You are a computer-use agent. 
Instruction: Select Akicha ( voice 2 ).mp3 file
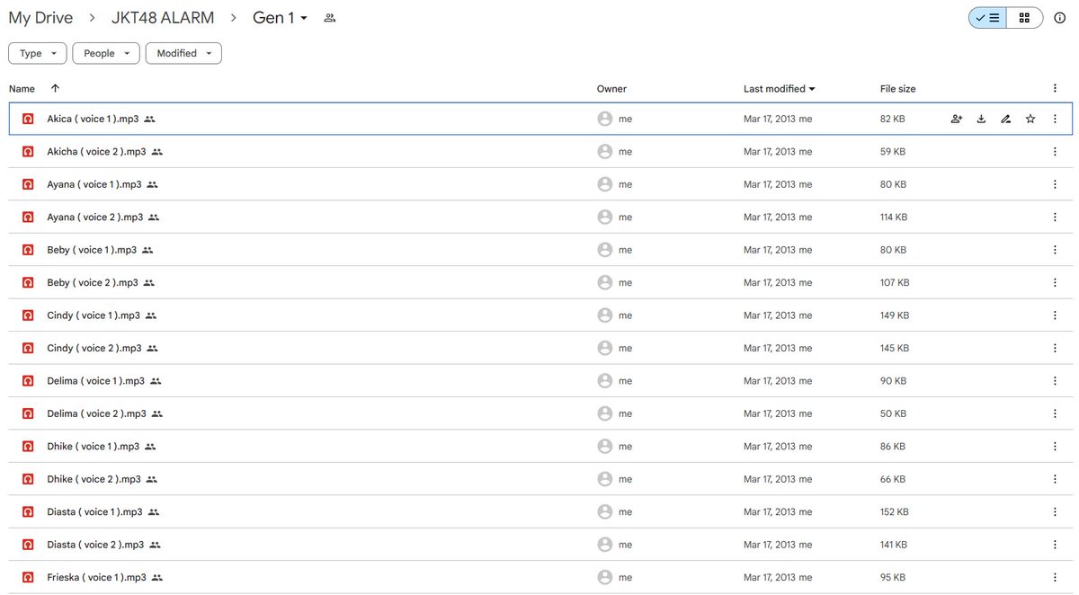point(539,152)
